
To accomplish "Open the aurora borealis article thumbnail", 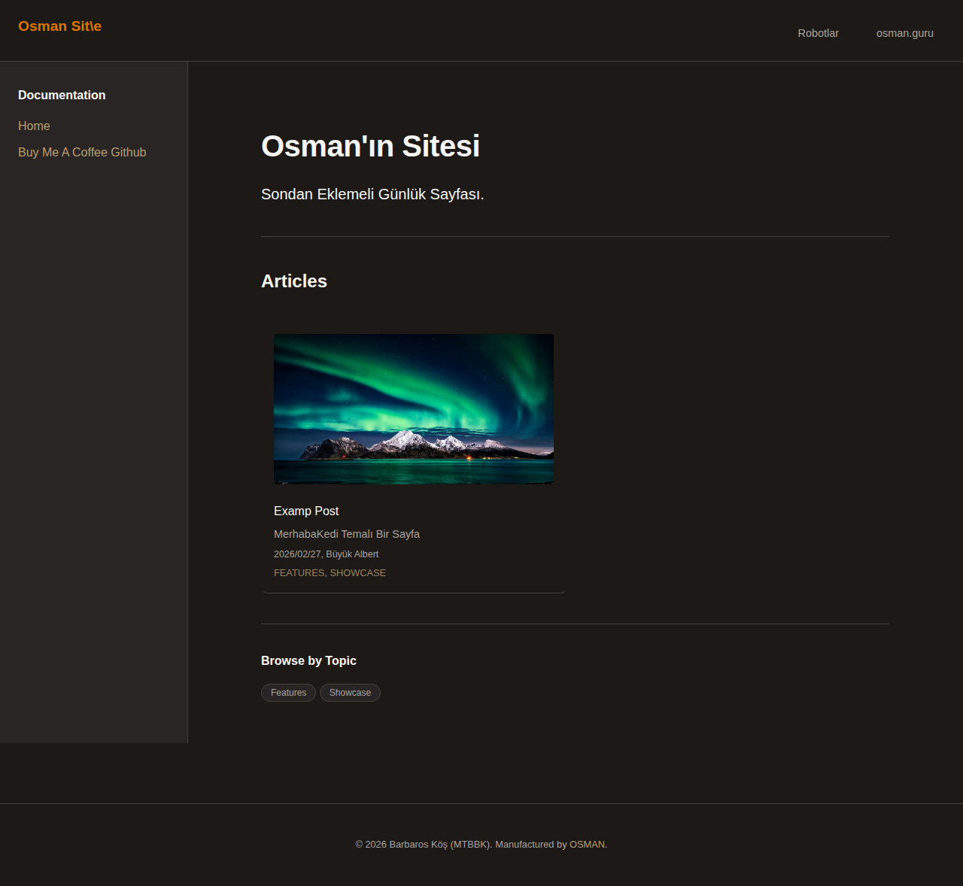I will pyautogui.click(x=414, y=409).
